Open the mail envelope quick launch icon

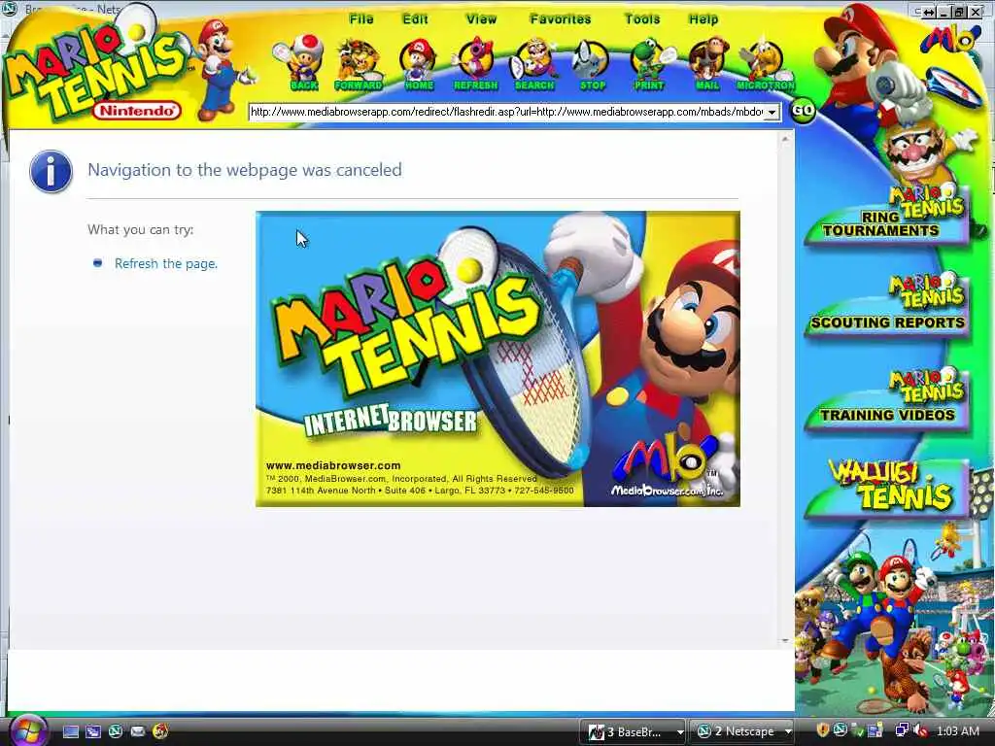138,731
